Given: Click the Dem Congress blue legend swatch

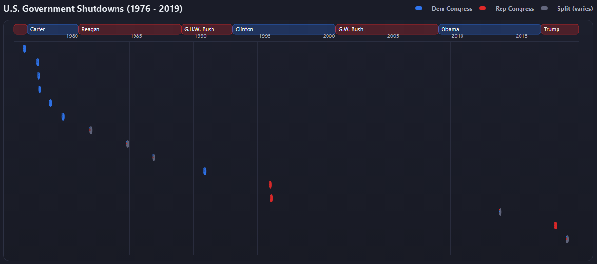Looking at the screenshot, I should tap(419, 9).
